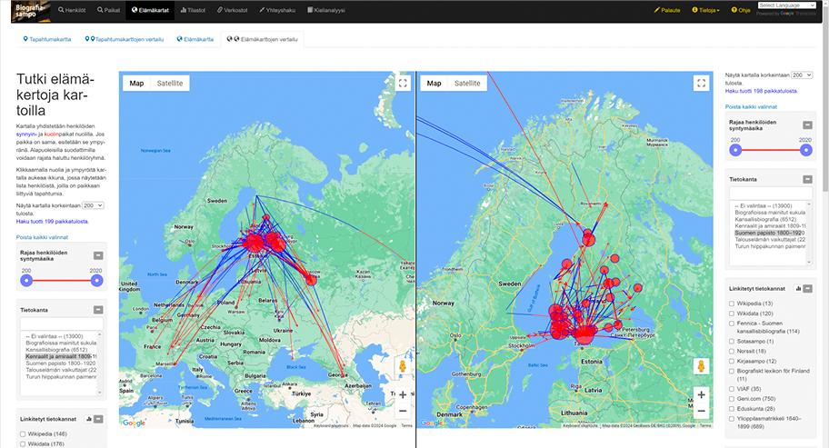829x448 pixels.
Task: Open the left results-count 200 dropdown
Action: click(94, 206)
